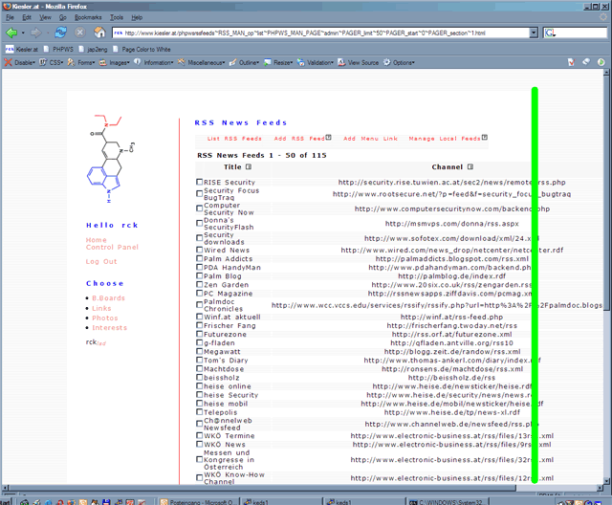Click the browser Back arrow button

tap(11, 32)
